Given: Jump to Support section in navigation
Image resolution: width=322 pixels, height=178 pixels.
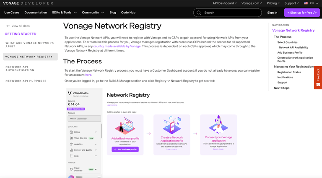Looking at the screenshot, I should pyautogui.click(x=282, y=83).
